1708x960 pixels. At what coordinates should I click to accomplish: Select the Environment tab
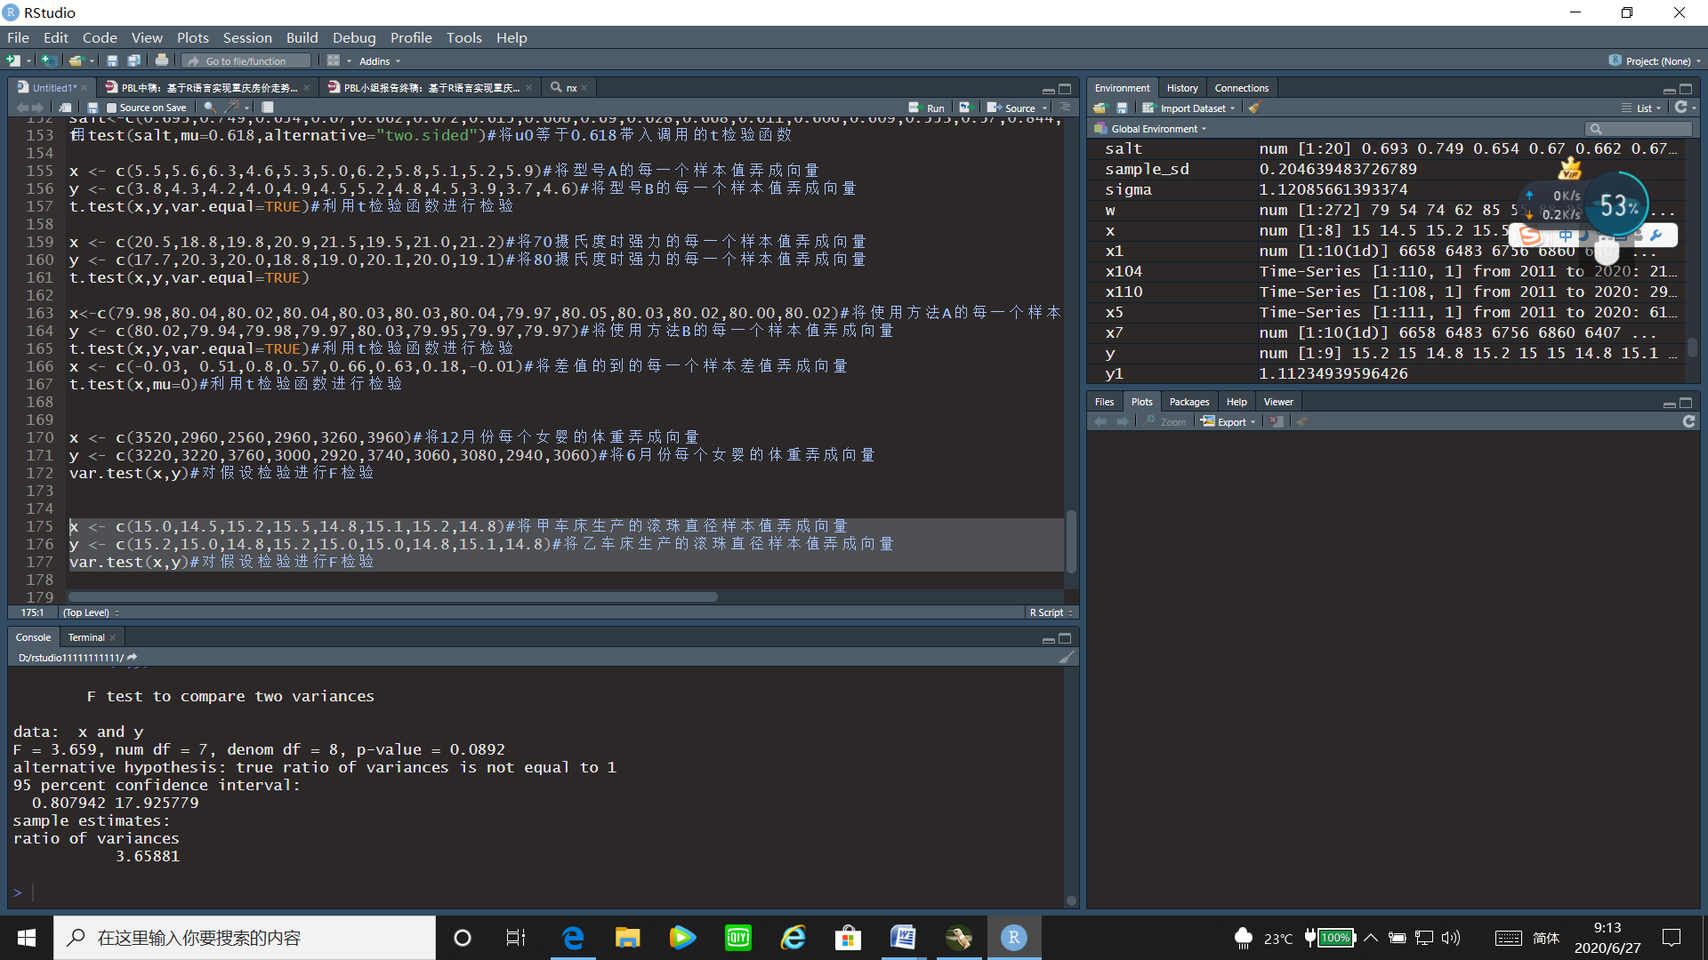[x=1123, y=87]
